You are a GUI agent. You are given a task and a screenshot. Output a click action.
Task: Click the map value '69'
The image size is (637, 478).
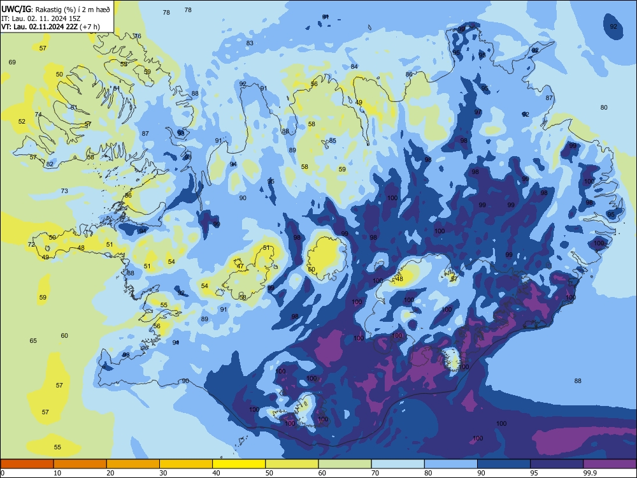pos(12,62)
